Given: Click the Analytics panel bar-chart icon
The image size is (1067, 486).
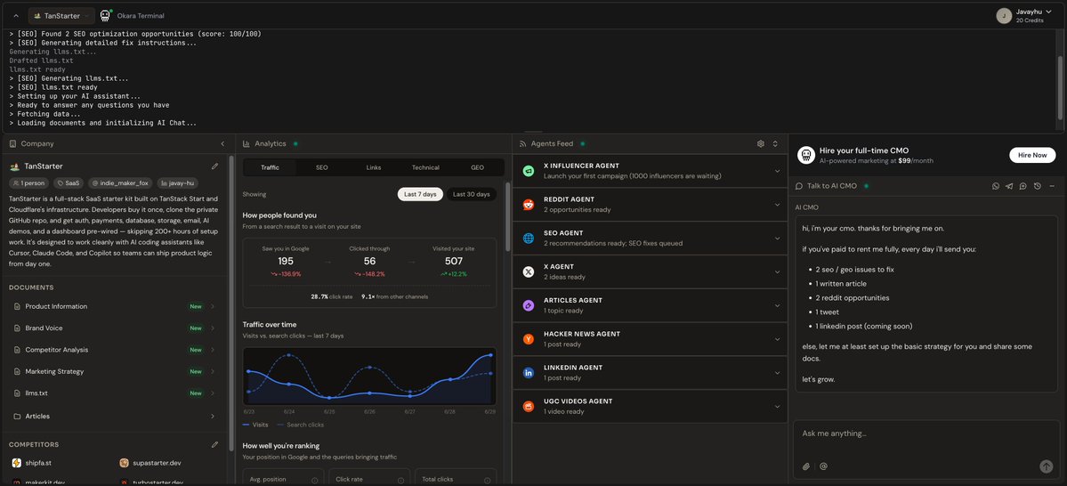Looking at the screenshot, I should pos(247,143).
